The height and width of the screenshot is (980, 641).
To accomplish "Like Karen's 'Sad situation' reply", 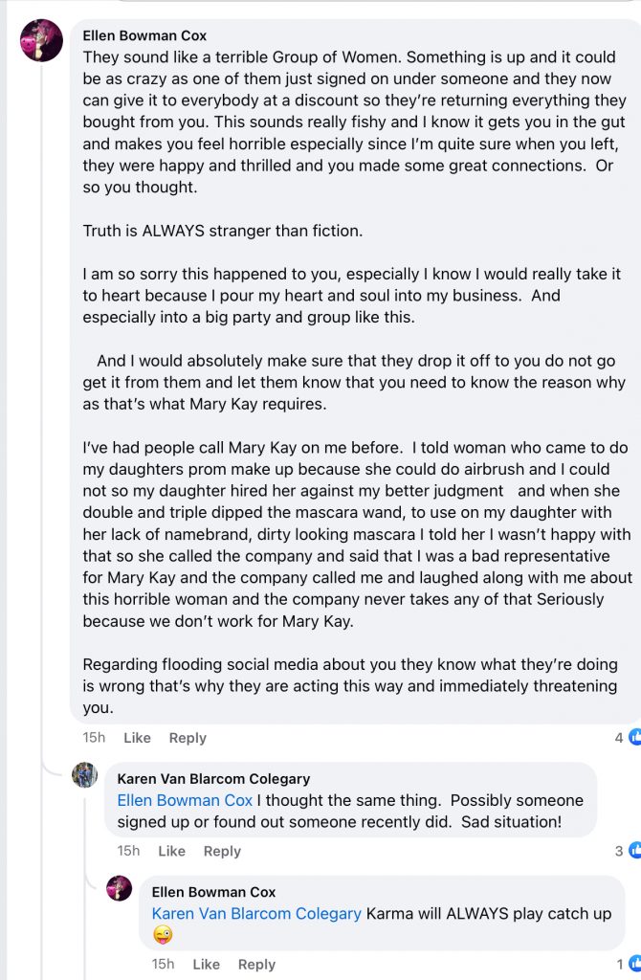I will (171, 851).
